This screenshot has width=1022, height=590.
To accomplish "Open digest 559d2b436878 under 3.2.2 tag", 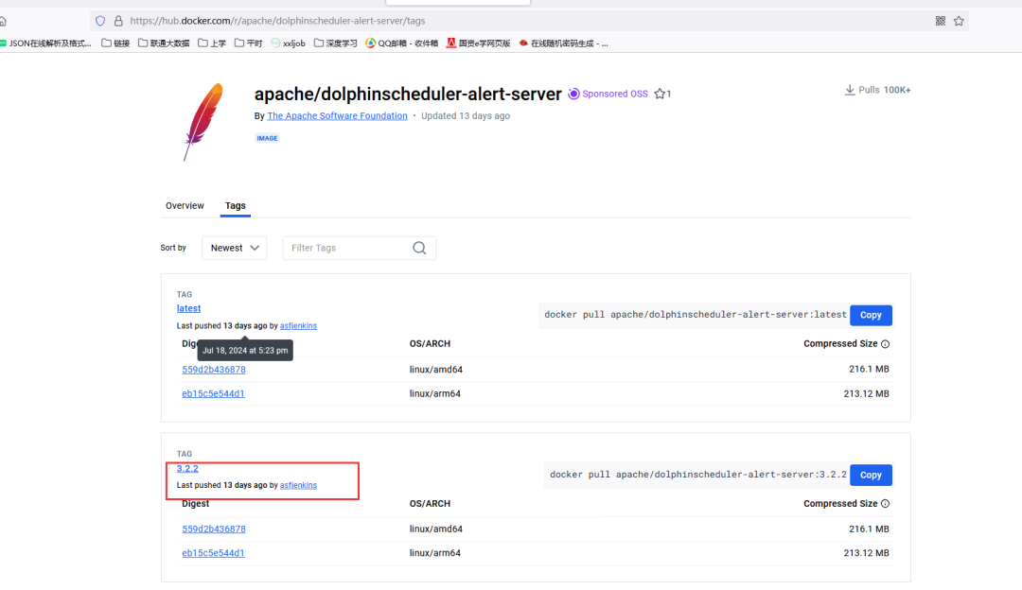I will point(214,529).
